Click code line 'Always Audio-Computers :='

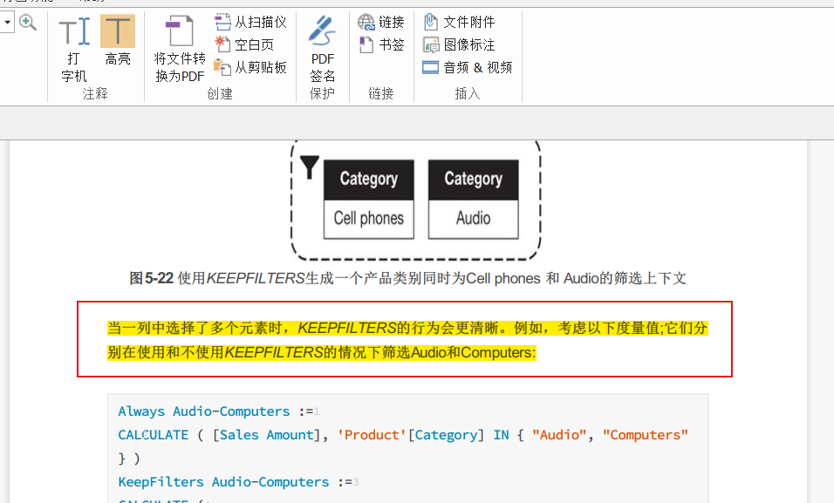point(216,411)
